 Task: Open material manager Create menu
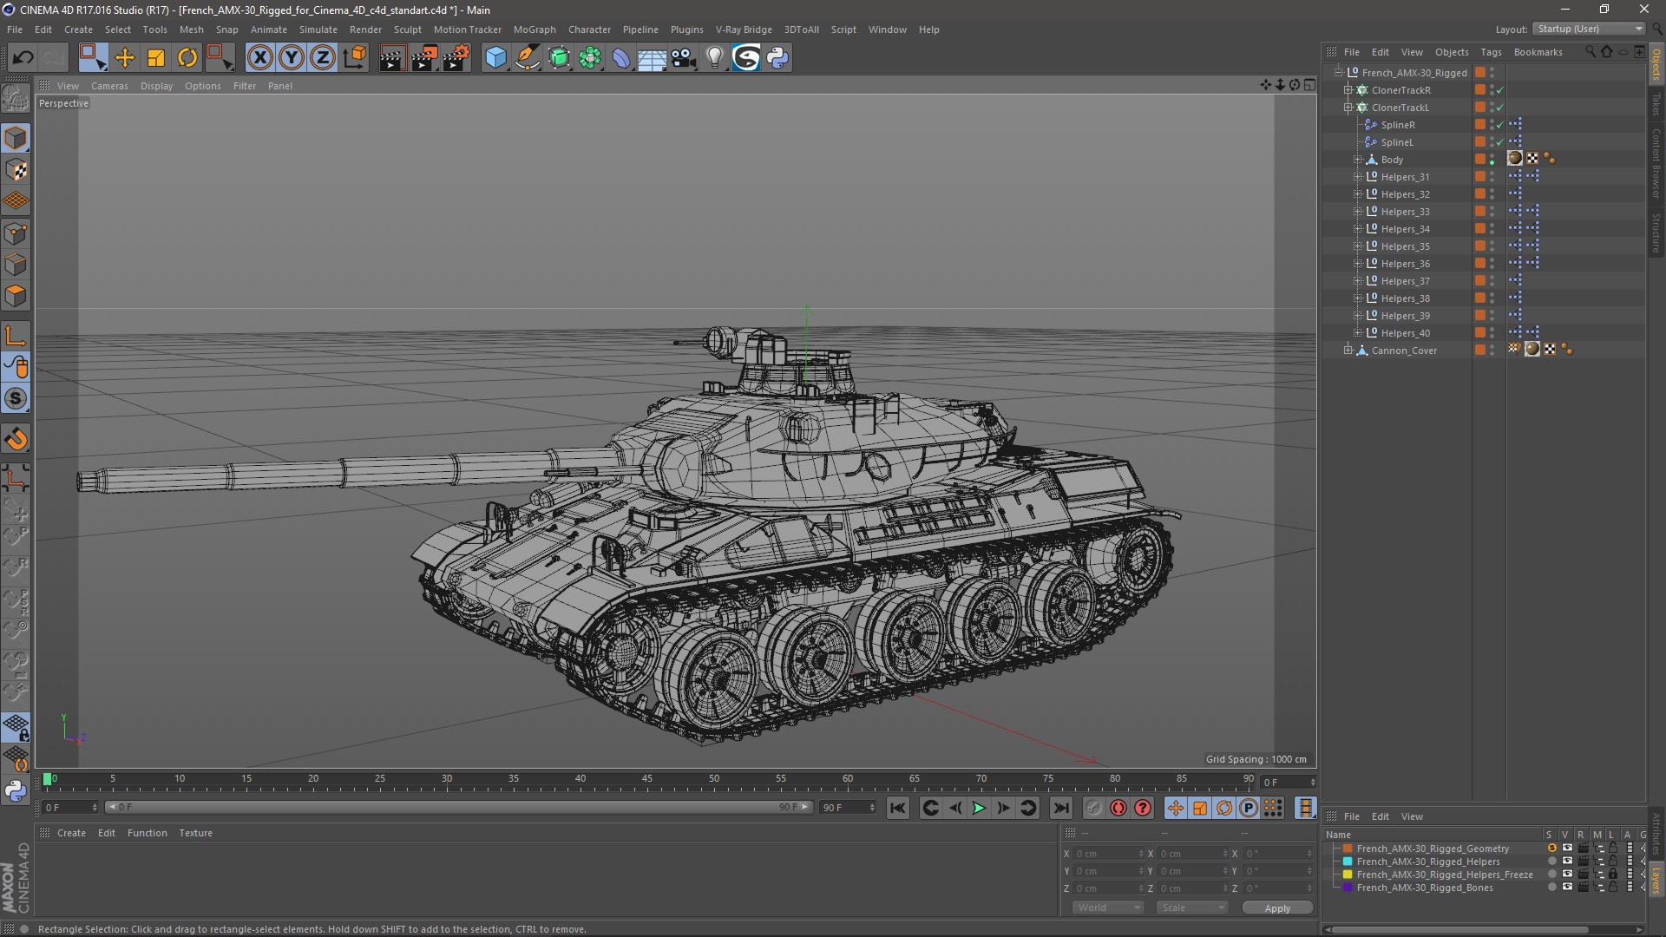pos(71,833)
